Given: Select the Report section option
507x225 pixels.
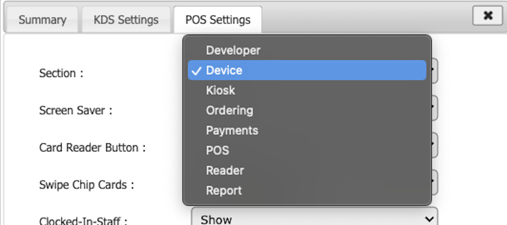Looking at the screenshot, I should pos(224,191).
